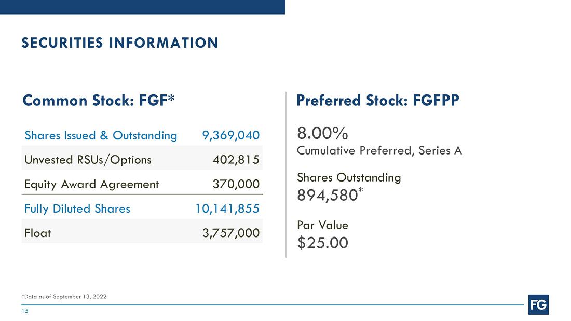Click the September 13, 2022 data footnote

point(64,296)
